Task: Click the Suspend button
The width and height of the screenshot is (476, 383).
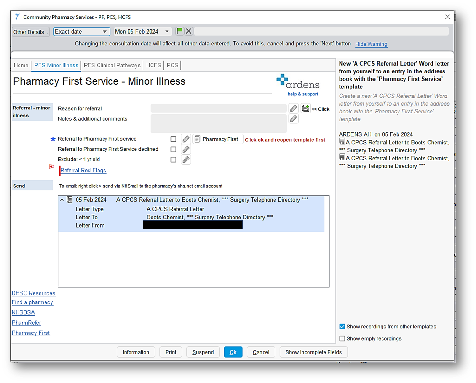Action: click(203, 352)
